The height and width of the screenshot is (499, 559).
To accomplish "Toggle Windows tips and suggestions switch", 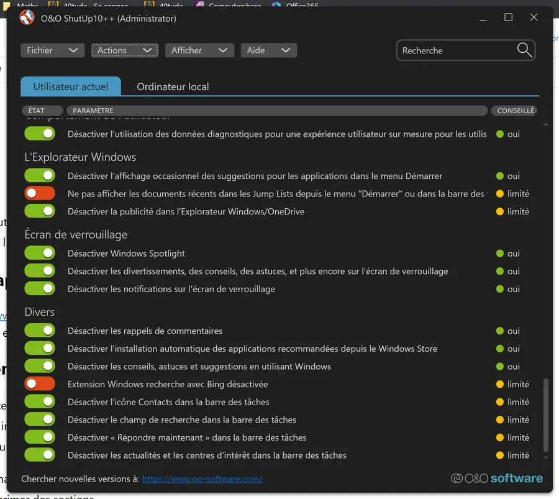I will (40, 366).
